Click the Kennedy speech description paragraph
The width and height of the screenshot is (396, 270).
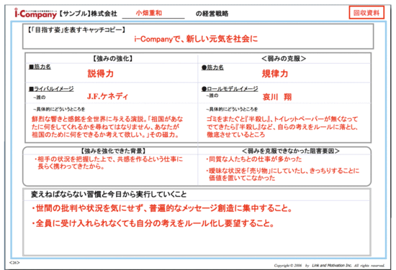[107, 126]
